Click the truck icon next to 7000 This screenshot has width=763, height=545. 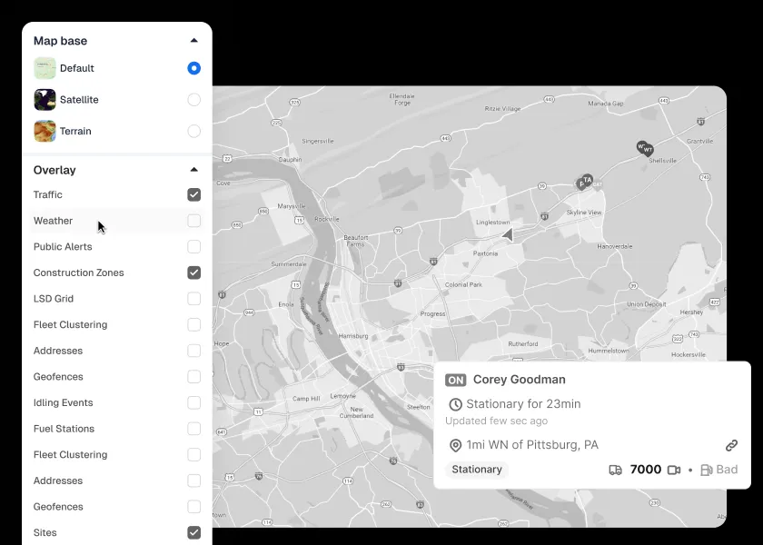point(616,471)
